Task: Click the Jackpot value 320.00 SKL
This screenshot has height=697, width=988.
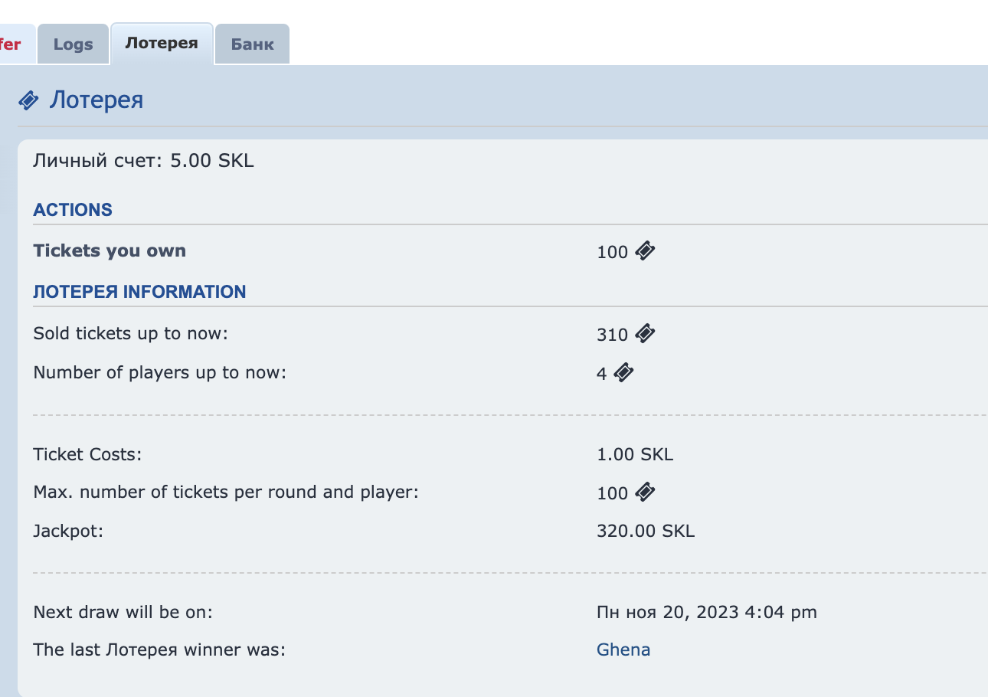Action: coord(646,531)
